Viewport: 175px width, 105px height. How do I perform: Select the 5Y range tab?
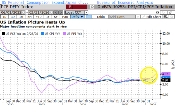tap(56, 17)
